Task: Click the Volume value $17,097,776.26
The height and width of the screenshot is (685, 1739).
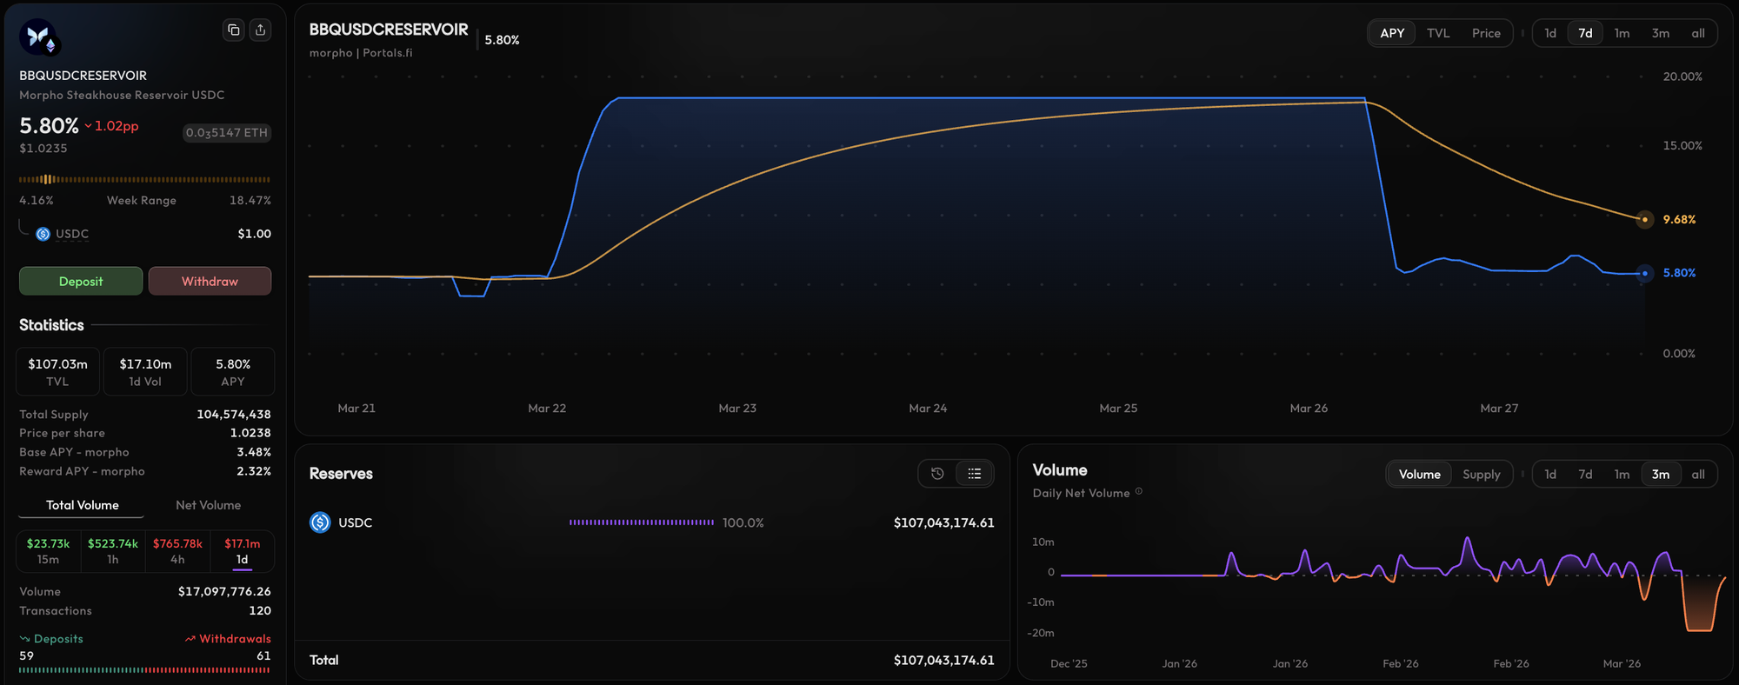Action: pyautogui.click(x=224, y=591)
